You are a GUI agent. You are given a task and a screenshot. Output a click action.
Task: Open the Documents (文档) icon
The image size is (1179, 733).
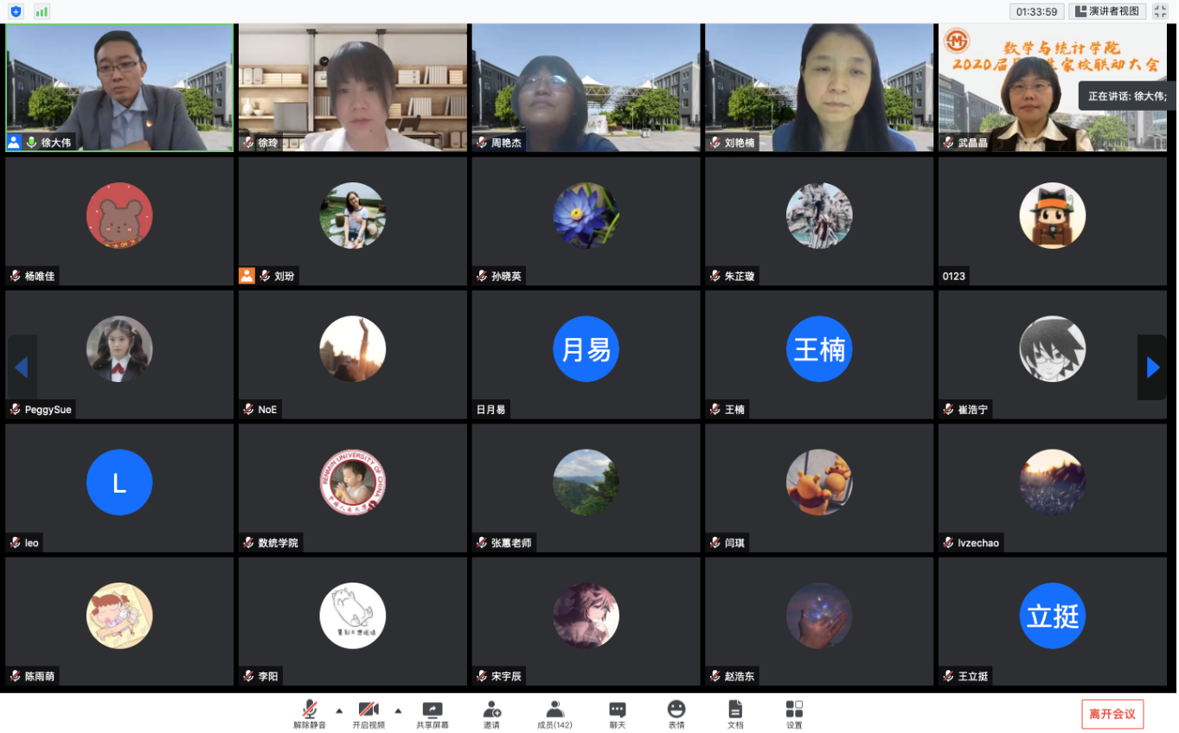point(734,714)
